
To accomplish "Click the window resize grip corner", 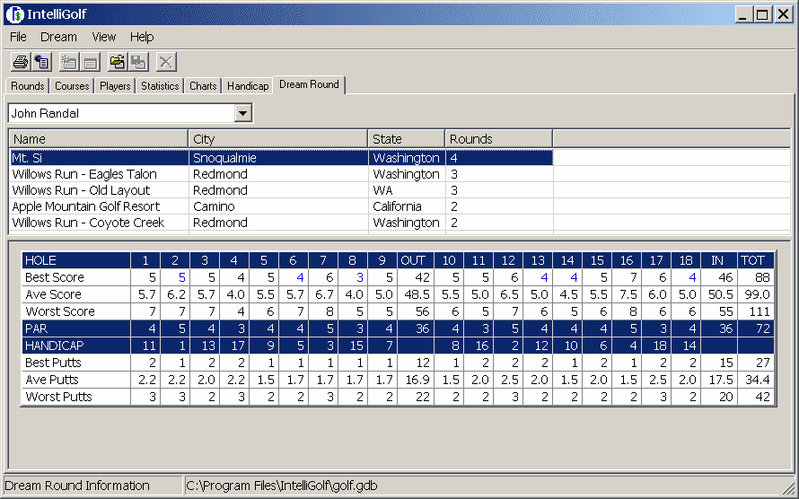I will pyautogui.click(x=790, y=489).
